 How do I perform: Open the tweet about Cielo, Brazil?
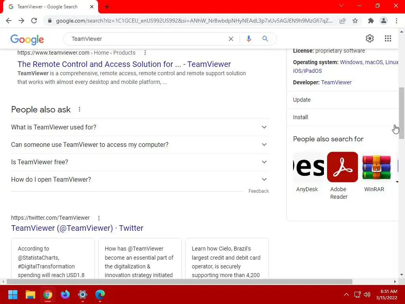(227, 258)
